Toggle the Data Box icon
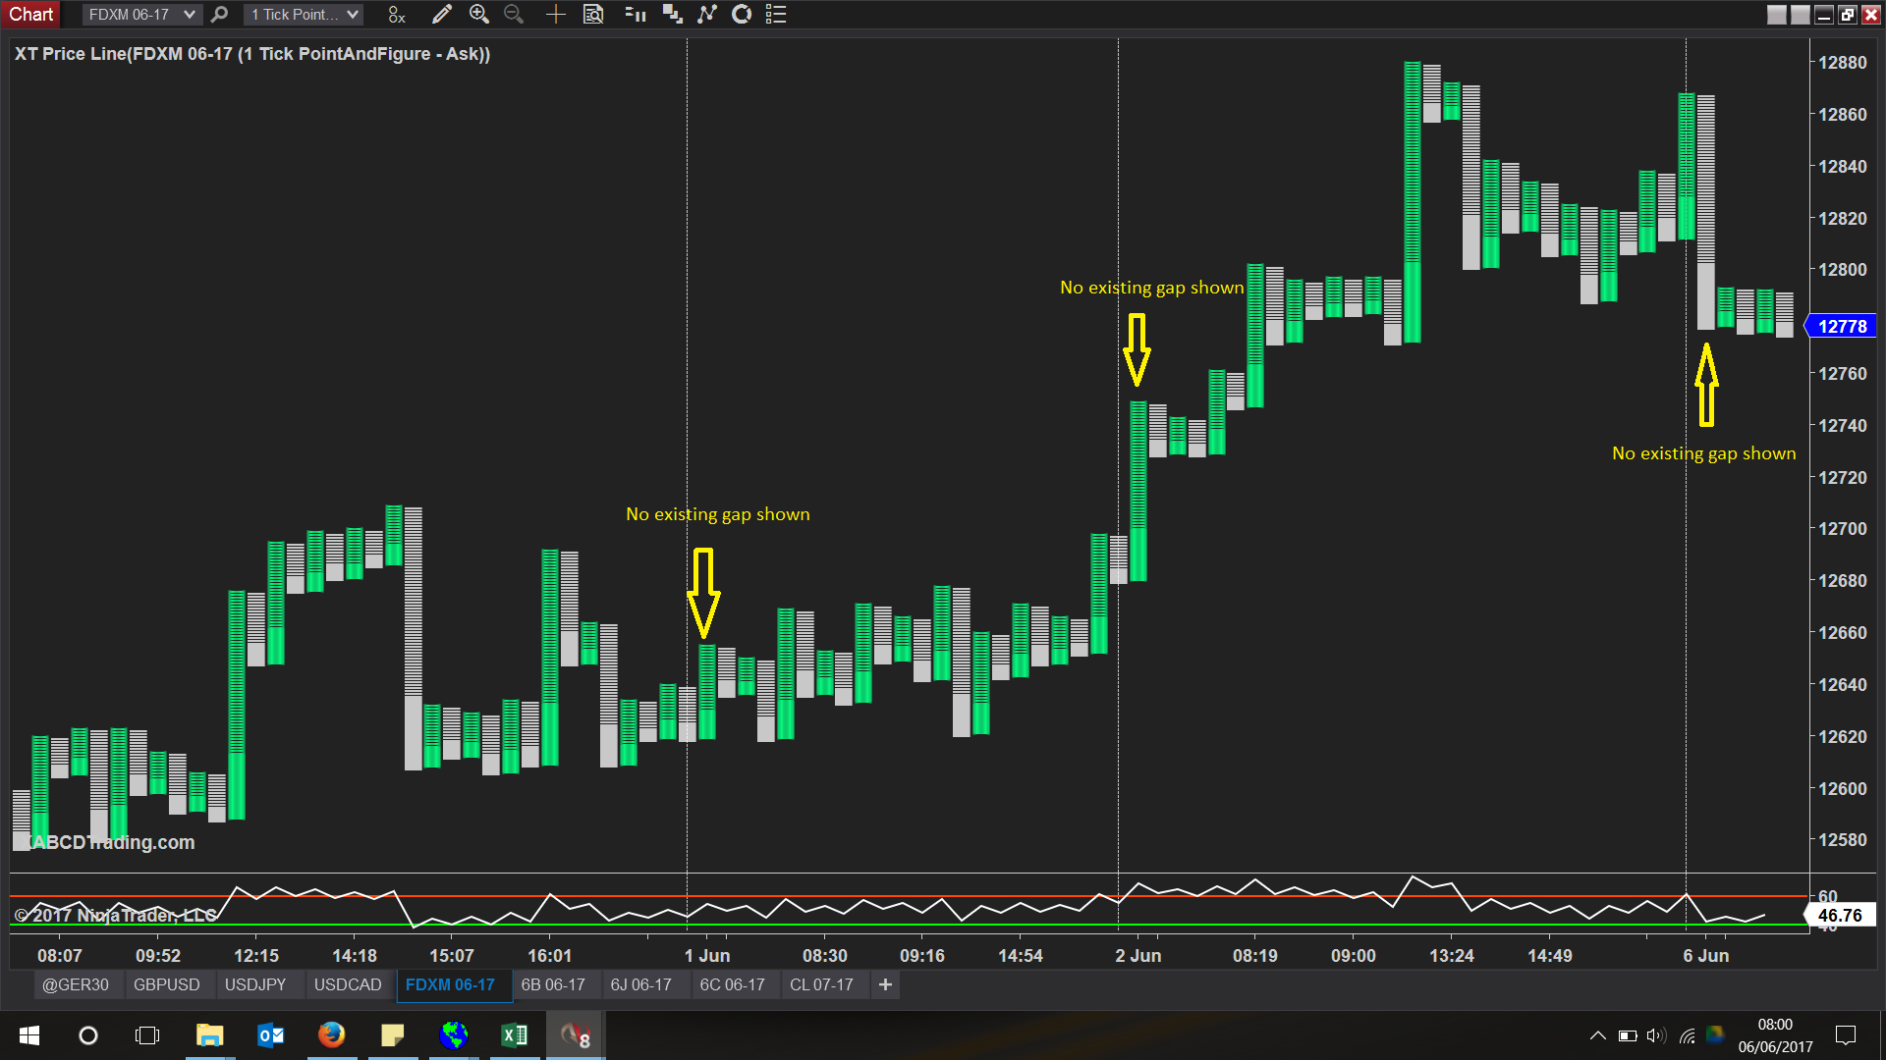1886x1060 pixels. pos(593,15)
